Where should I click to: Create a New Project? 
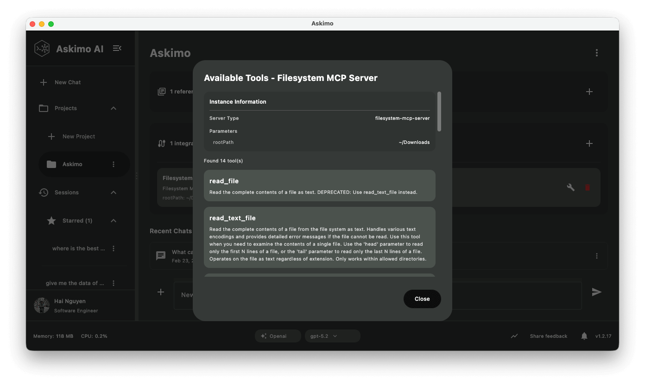(x=79, y=137)
